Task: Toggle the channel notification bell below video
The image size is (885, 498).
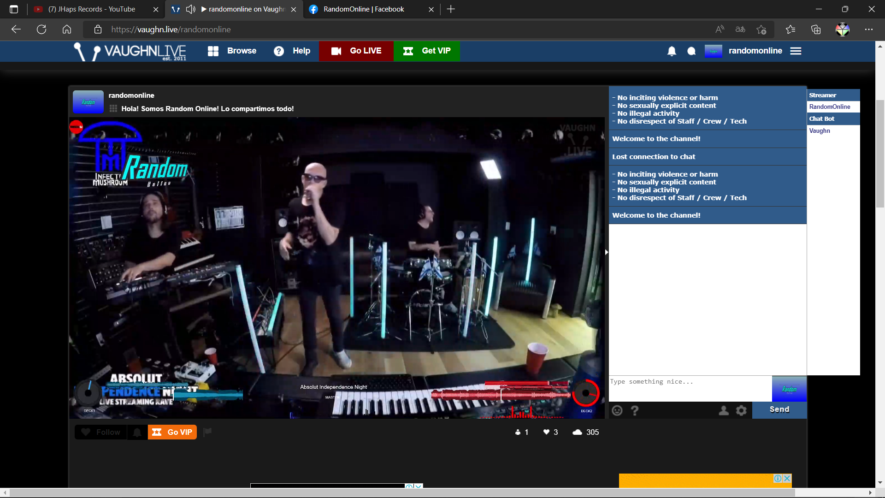Action: (137, 432)
